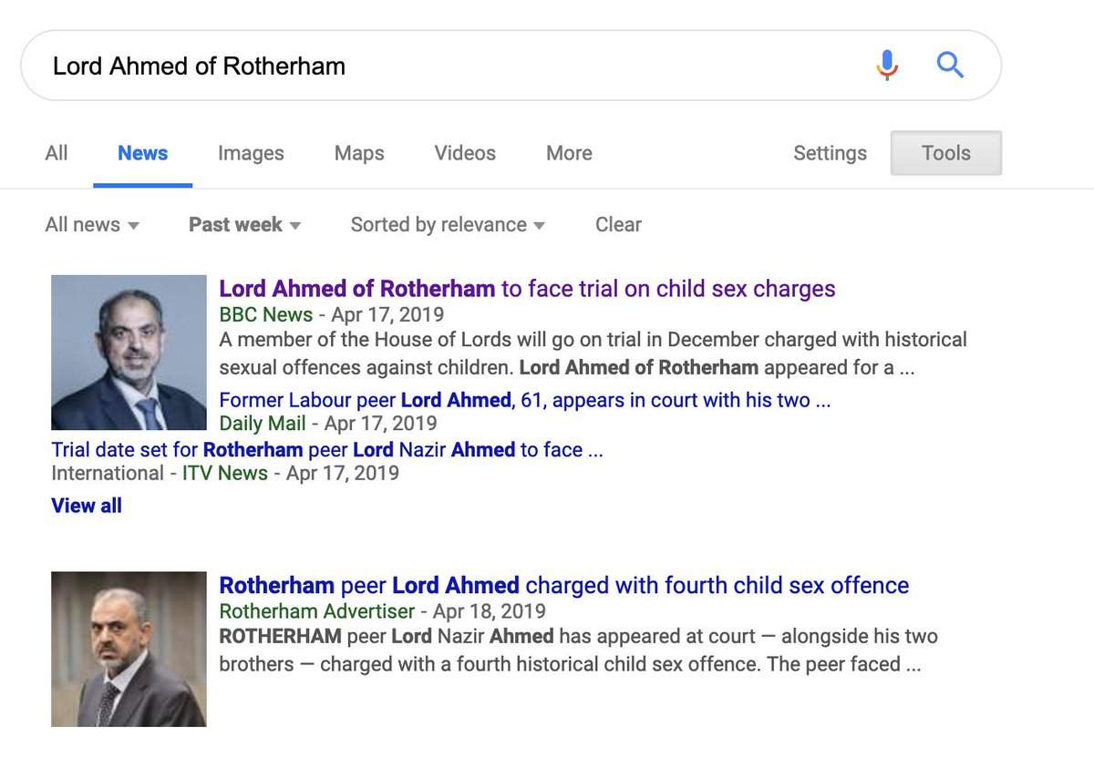Switch to the All tab
The height and width of the screenshot is (758, 1094).
[x=57, y=153]
